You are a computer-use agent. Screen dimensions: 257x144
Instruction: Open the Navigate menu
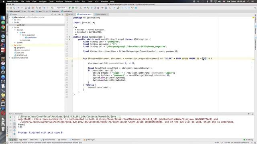point(43,2)
